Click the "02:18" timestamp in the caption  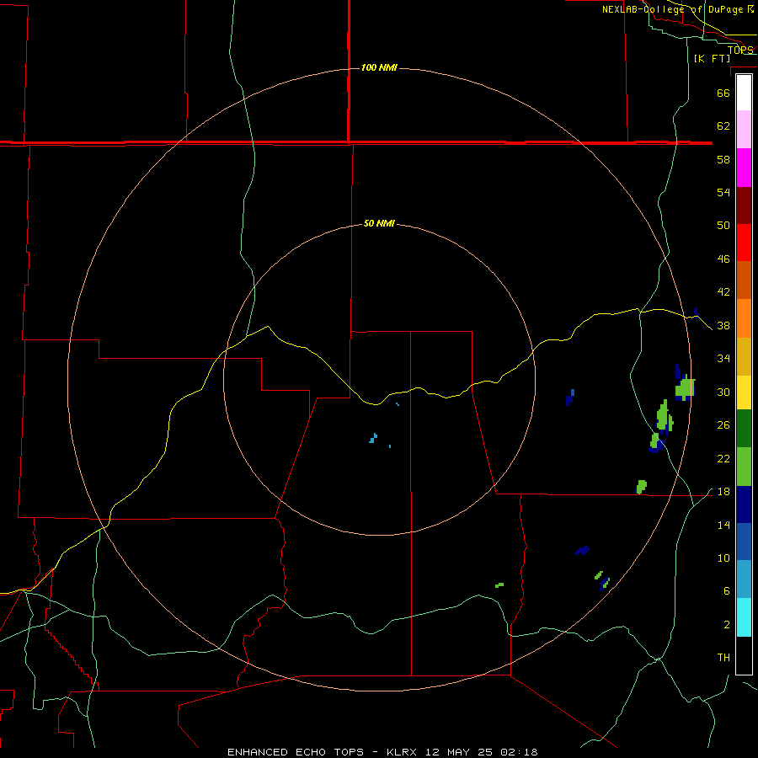coord(518,752)
